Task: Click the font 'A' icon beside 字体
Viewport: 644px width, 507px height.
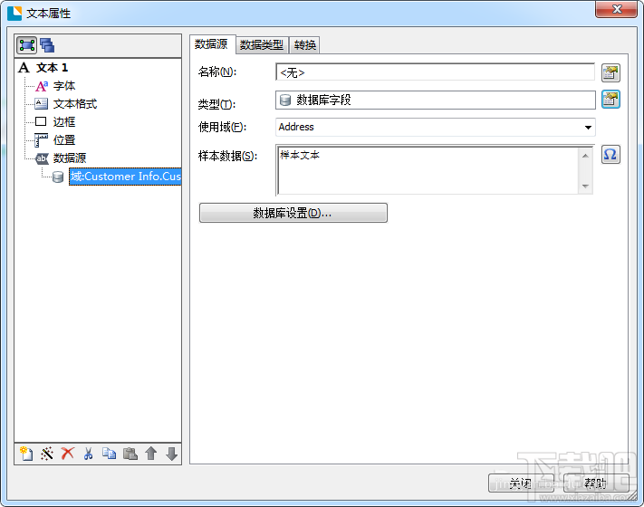Action: (42, 86)
